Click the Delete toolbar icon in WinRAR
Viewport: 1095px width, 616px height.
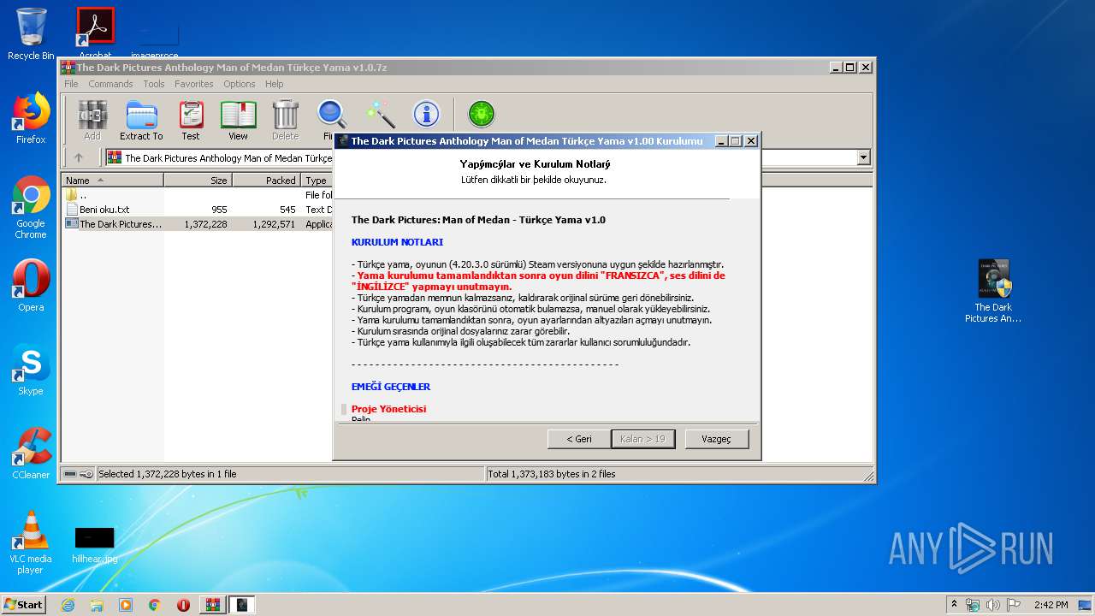(285, 120)
